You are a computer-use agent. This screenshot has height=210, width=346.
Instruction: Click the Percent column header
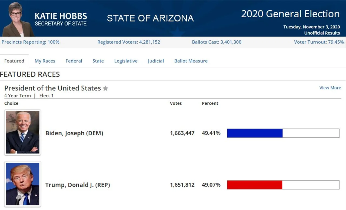tap(210, 103)
